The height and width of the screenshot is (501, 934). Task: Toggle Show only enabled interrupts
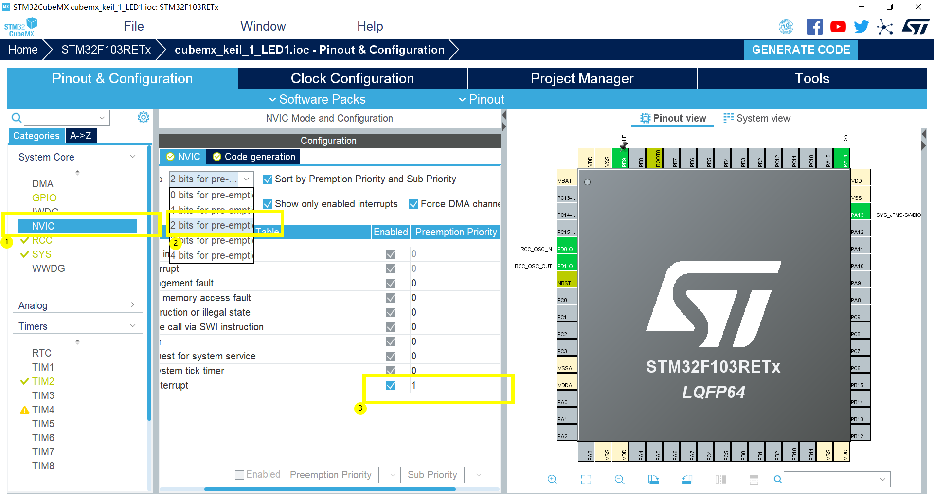tap(268, 204)
